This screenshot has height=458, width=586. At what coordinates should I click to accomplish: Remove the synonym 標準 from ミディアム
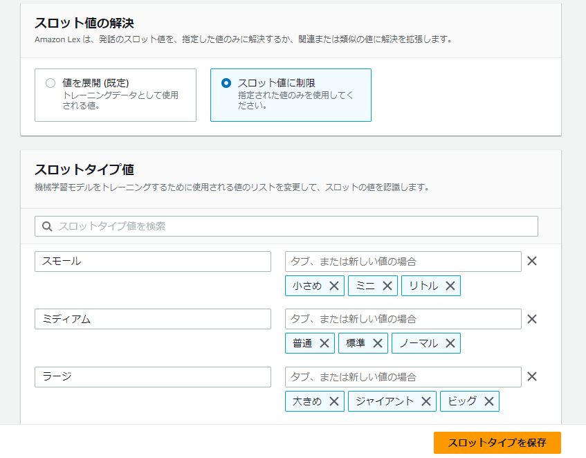coord(377,342)
